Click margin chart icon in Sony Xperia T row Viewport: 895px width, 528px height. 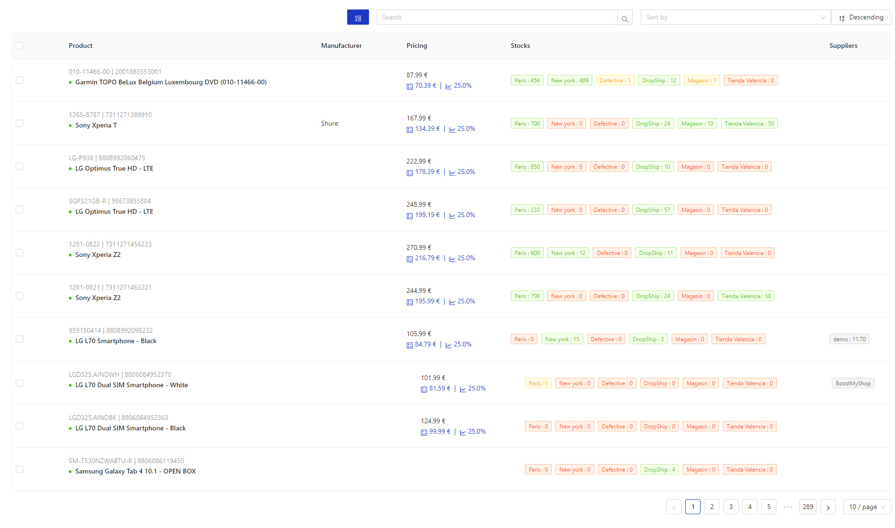pos(452,129)
